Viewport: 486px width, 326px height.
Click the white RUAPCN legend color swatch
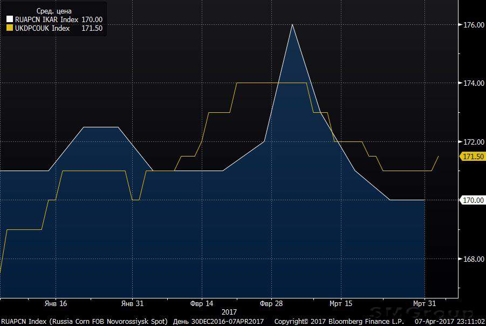point(10,19)
